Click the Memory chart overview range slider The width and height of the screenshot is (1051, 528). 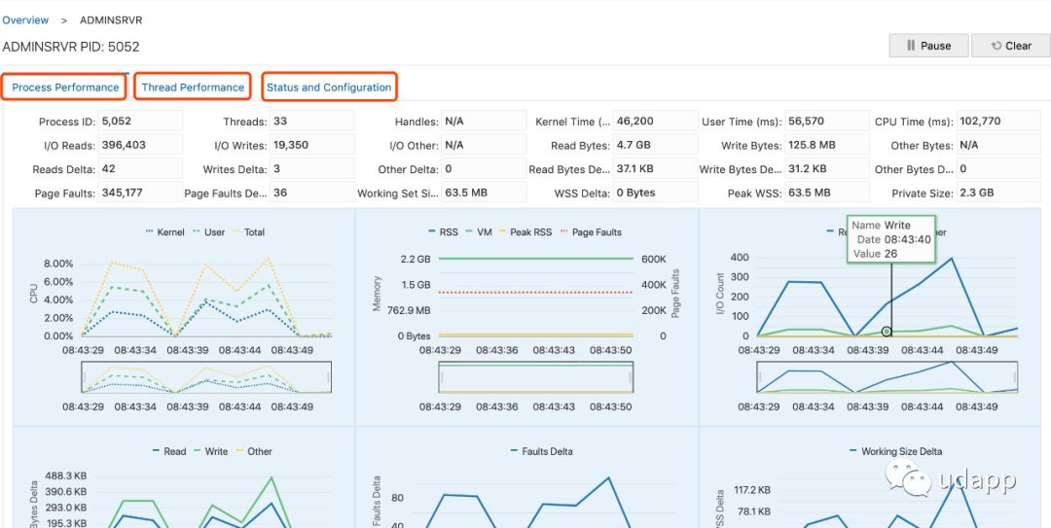tap(536, 378)
